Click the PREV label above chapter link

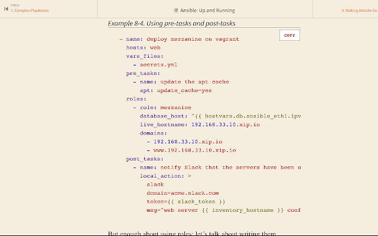click(x=15, y=5)
